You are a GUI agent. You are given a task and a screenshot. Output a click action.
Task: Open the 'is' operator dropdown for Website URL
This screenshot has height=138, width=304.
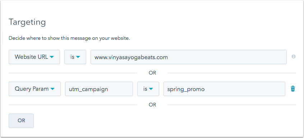75,57
